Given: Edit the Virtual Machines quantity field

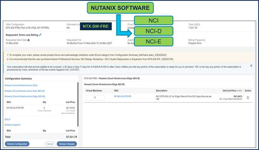Looking at the screenshot, I should tap(95, 98).
